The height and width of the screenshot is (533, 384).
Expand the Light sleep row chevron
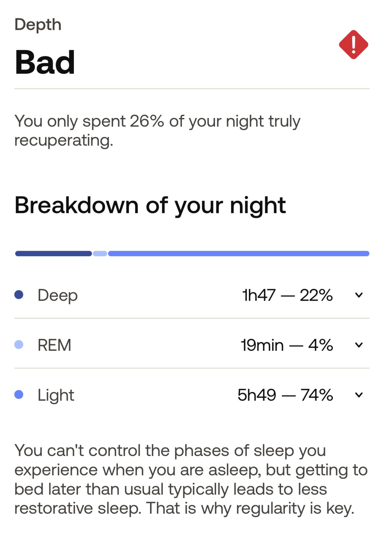coord(359,395)
